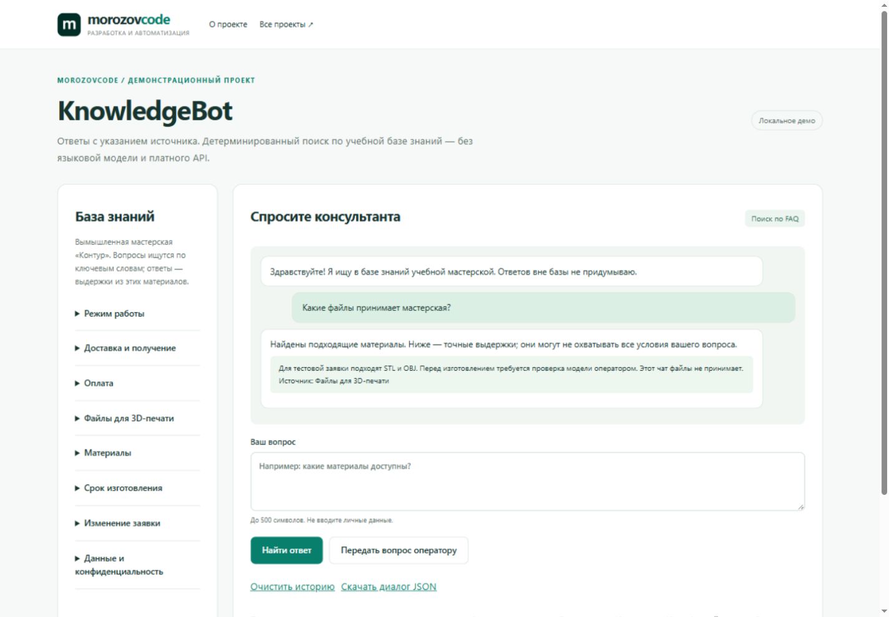The width and height of the screenshot is (889, 617).
Task: Expand the "Оплата" knowledge base section
Action: click(x=137, y=383)
